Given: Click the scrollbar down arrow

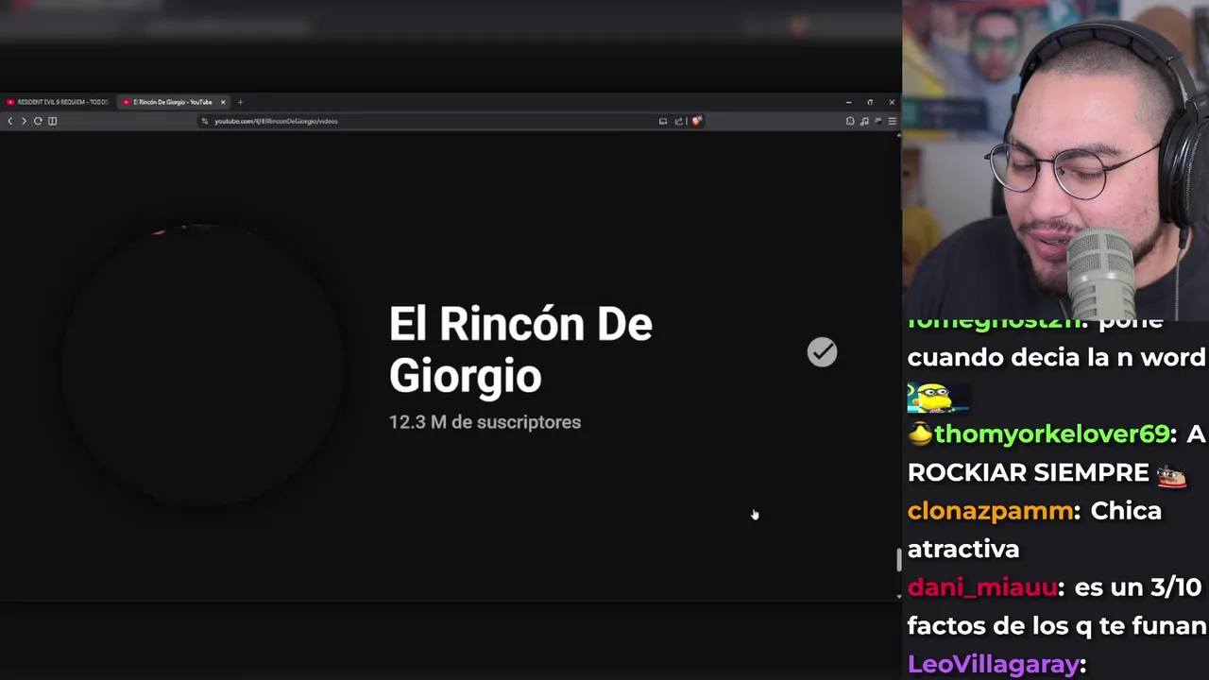Looking at the screenshot, I should (898, 596).
